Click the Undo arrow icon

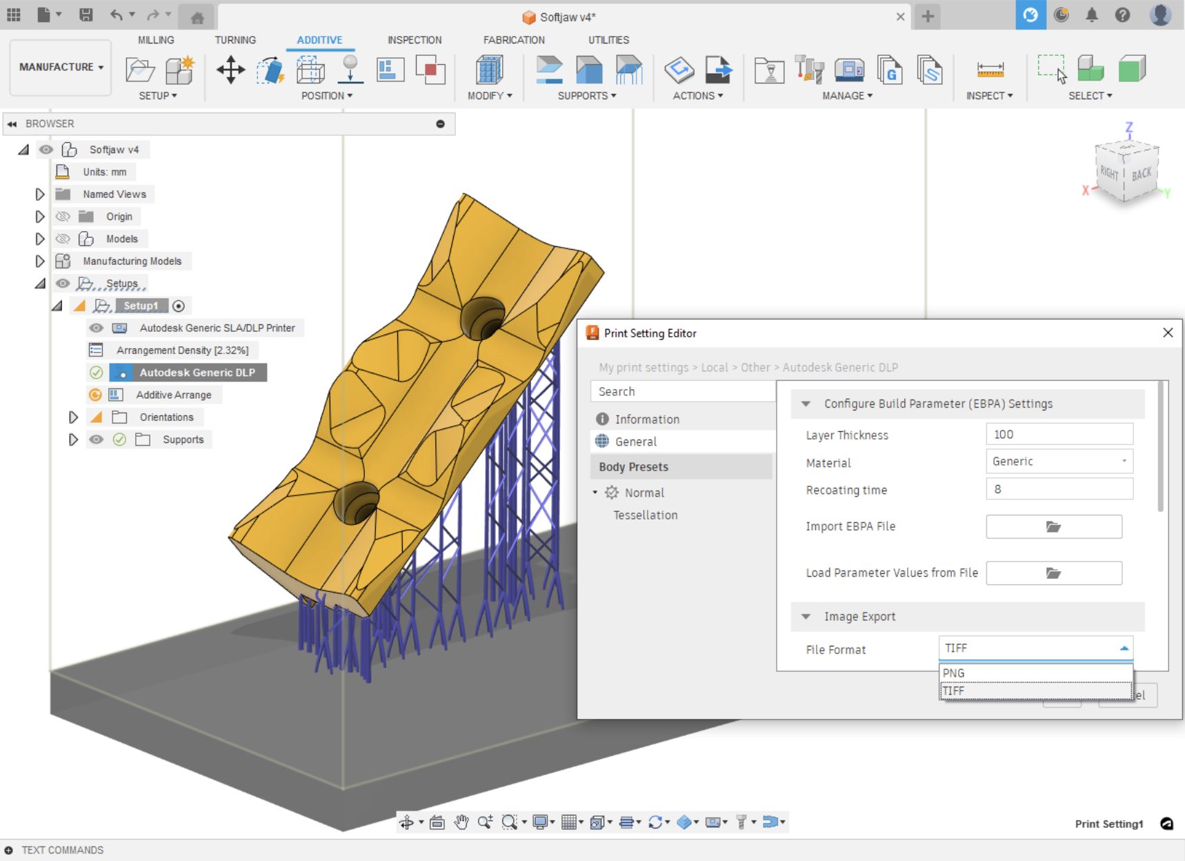coord(116,15)
